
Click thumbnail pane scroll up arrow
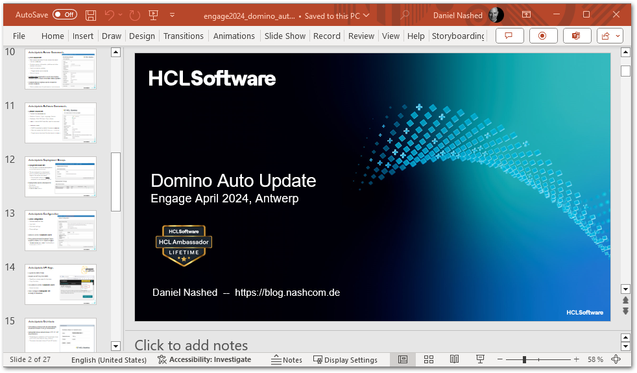coord(115,52)
